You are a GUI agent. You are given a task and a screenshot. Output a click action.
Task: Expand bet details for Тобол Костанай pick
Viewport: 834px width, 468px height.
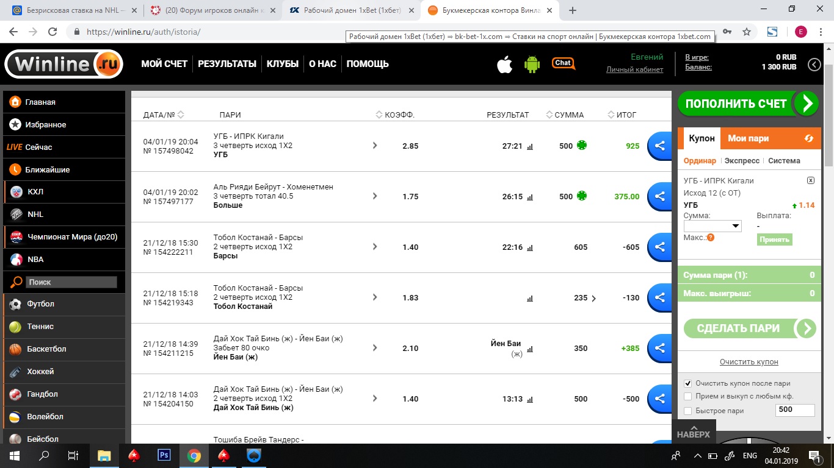coord(375,297)
